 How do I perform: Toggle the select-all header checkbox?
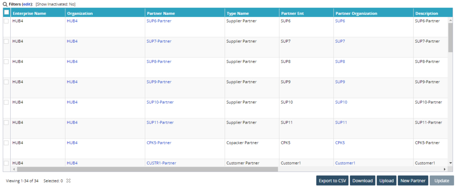[x=6, y=12]
